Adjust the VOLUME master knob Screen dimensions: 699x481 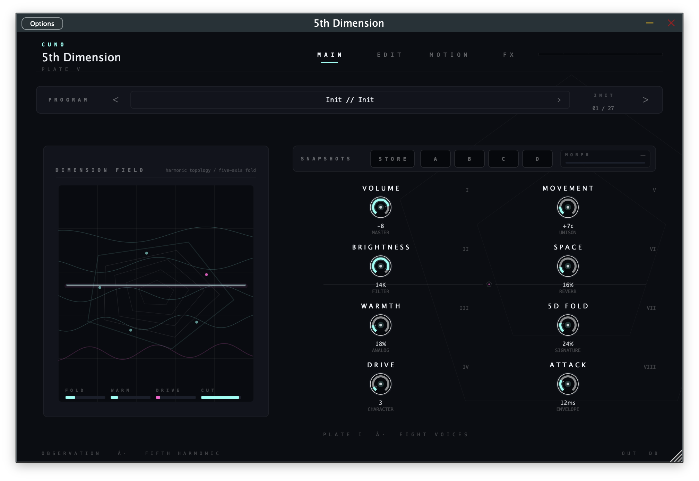[x=380, y=207]
